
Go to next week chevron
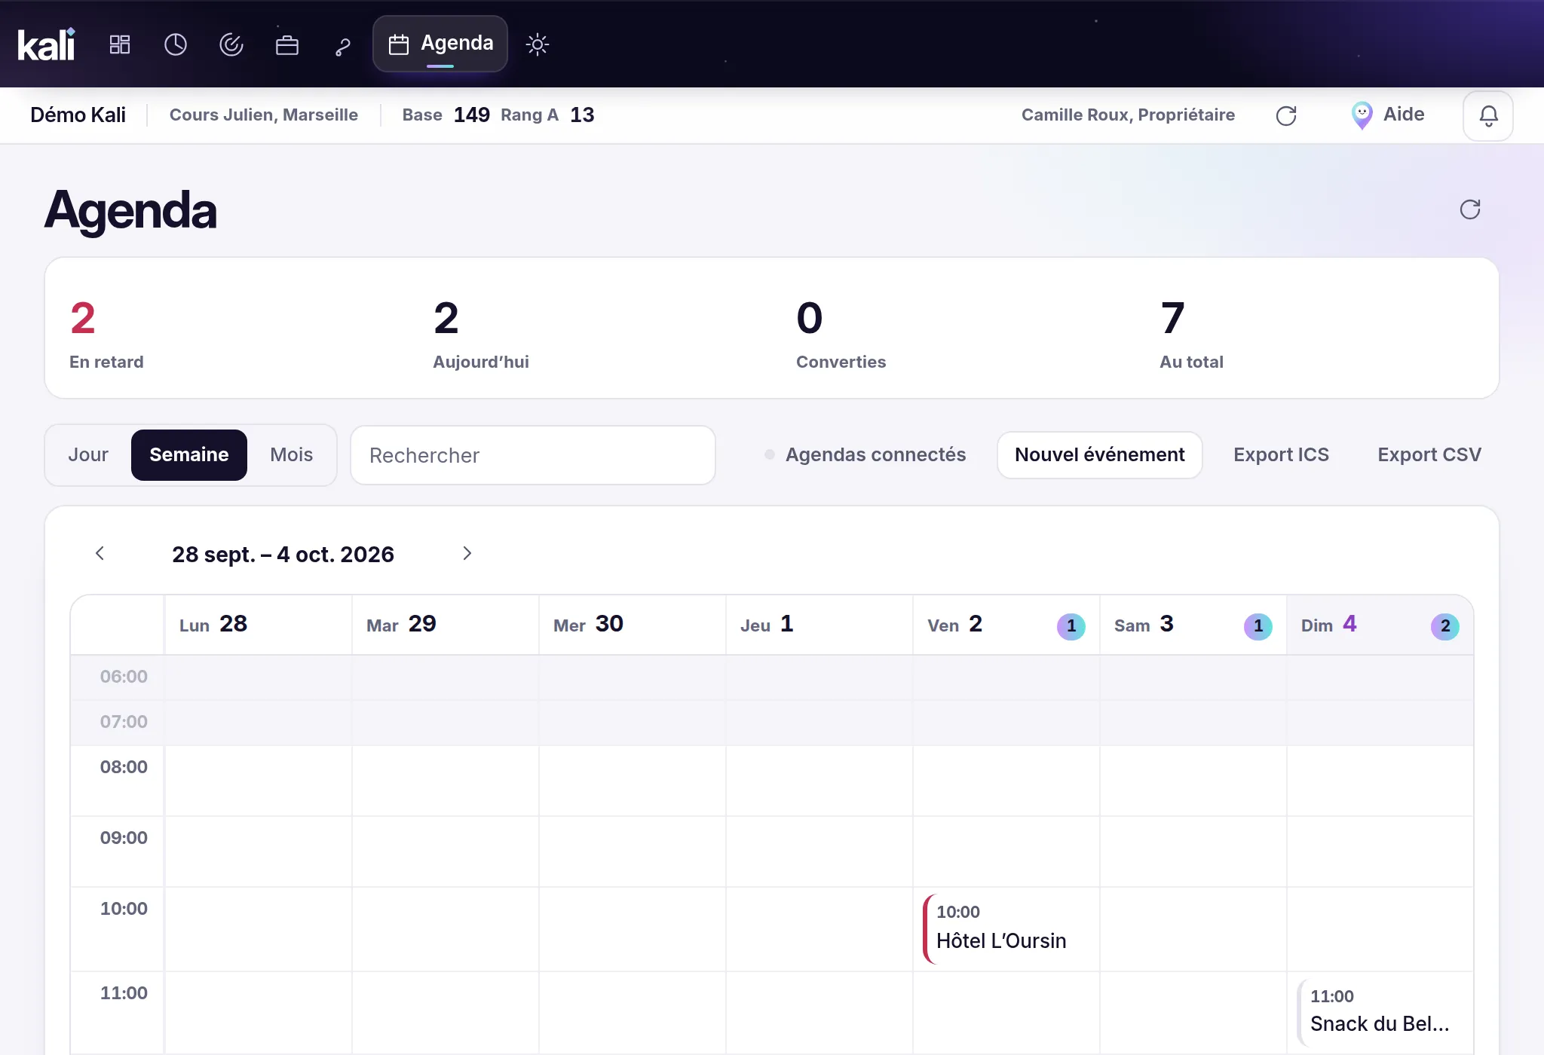pos(467,554)
